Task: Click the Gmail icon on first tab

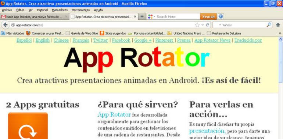Action: coord(3,17)
